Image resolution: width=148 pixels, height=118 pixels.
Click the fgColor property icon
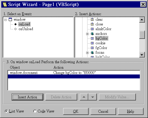point(92,48)
